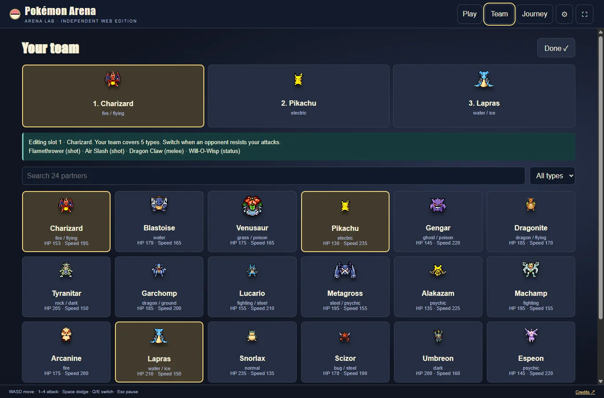Go to the Journey tab
The width and height of the screenshot is (604, 398).
535,14
